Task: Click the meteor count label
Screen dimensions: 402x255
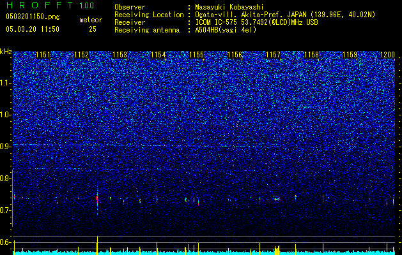Action: 91,20
